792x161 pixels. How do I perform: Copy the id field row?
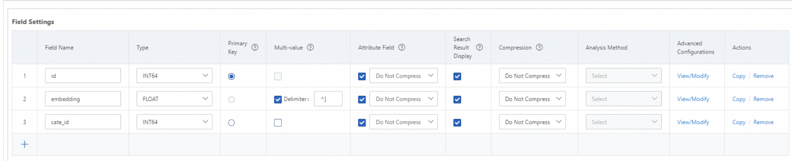coord(739,76)
